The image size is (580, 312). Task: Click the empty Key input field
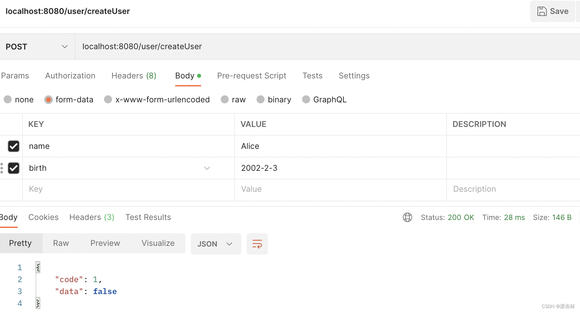pos(129,189)
